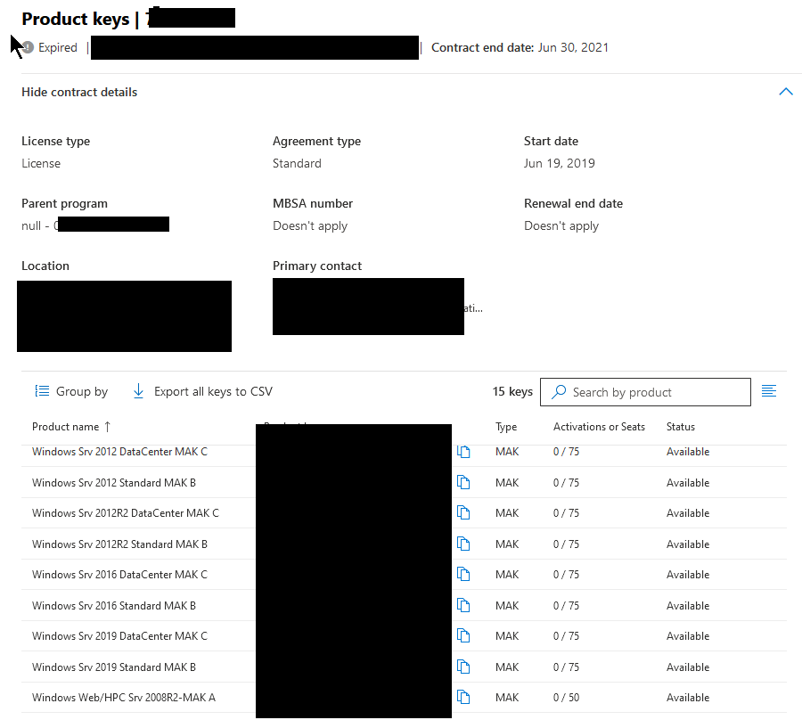Copy the Windows Srv 2019 Standard MAK B key
Image resolution: width=802 pixels, height=720 pixels.
pyautogui.click(x=463, y=667)
